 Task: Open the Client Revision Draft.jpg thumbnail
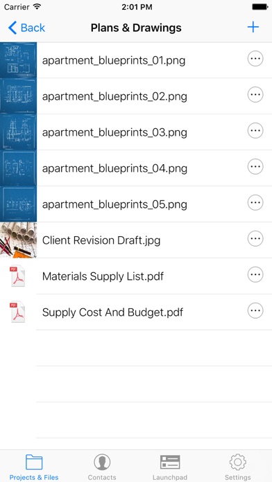tap(18, 240)
